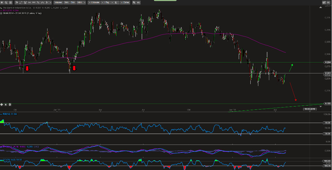
Task: Click the 10.06.2016 date marker
Action: tap(310, 109)
